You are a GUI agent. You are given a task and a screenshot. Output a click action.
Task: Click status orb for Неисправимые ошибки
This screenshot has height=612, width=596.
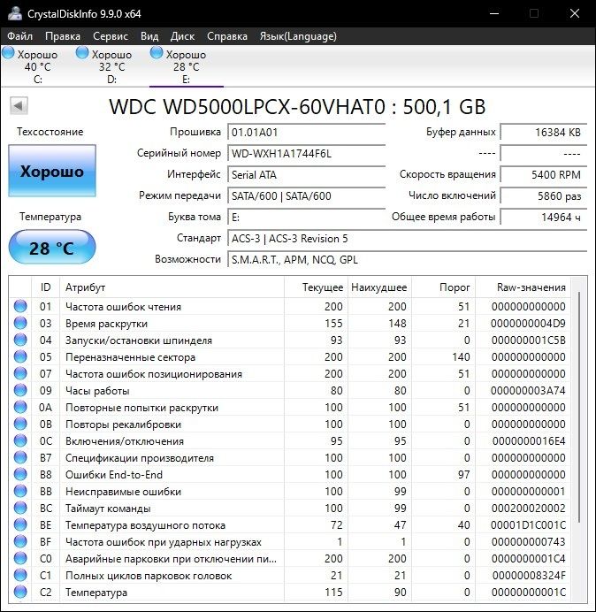tap(20, 491)
